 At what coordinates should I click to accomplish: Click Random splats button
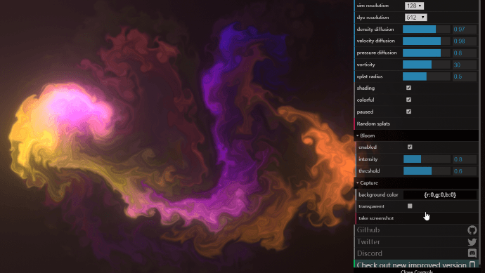tap(416, 124)
